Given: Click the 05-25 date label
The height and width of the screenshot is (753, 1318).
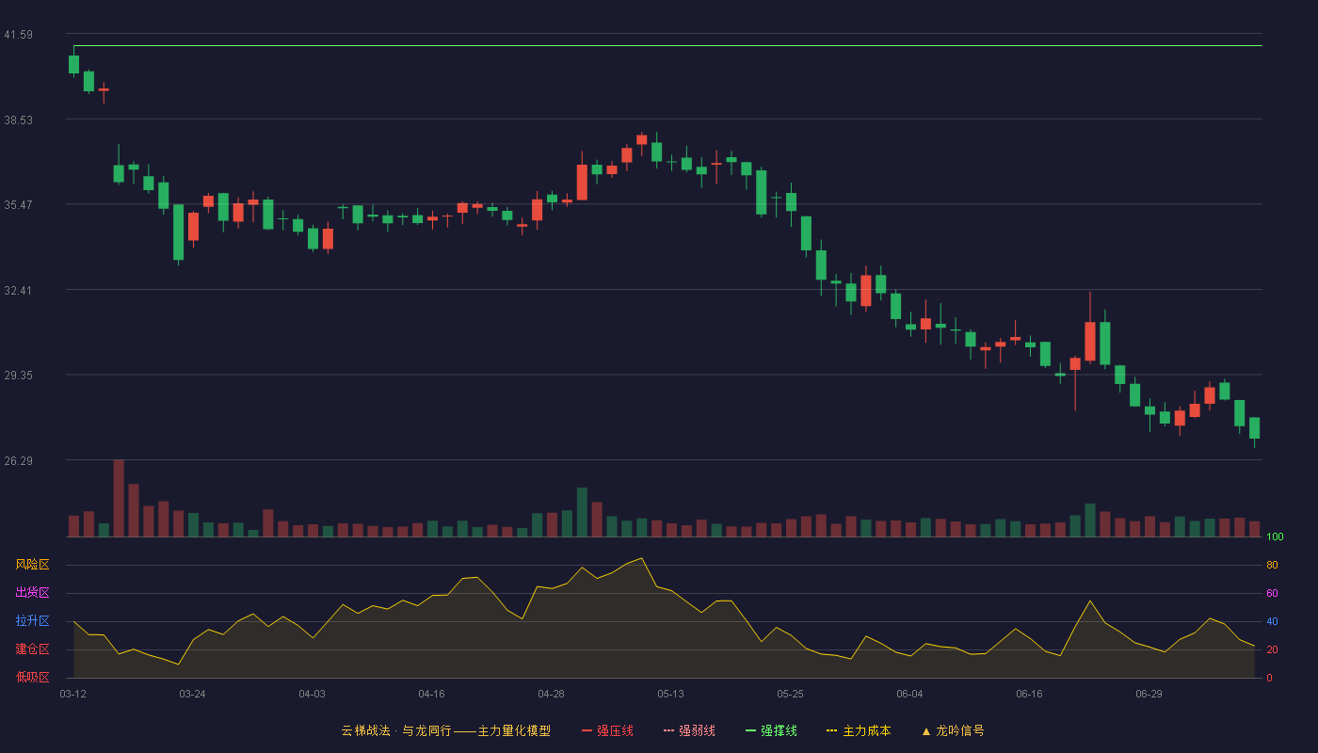Looking at the screenshot, I should coord(790,694).
